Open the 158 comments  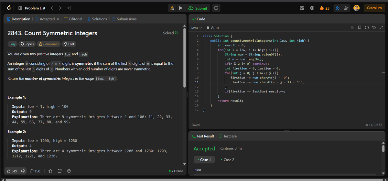click(x=35, y=171)
